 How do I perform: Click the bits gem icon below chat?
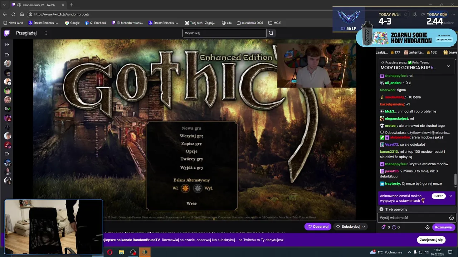[x=384, y=227]
